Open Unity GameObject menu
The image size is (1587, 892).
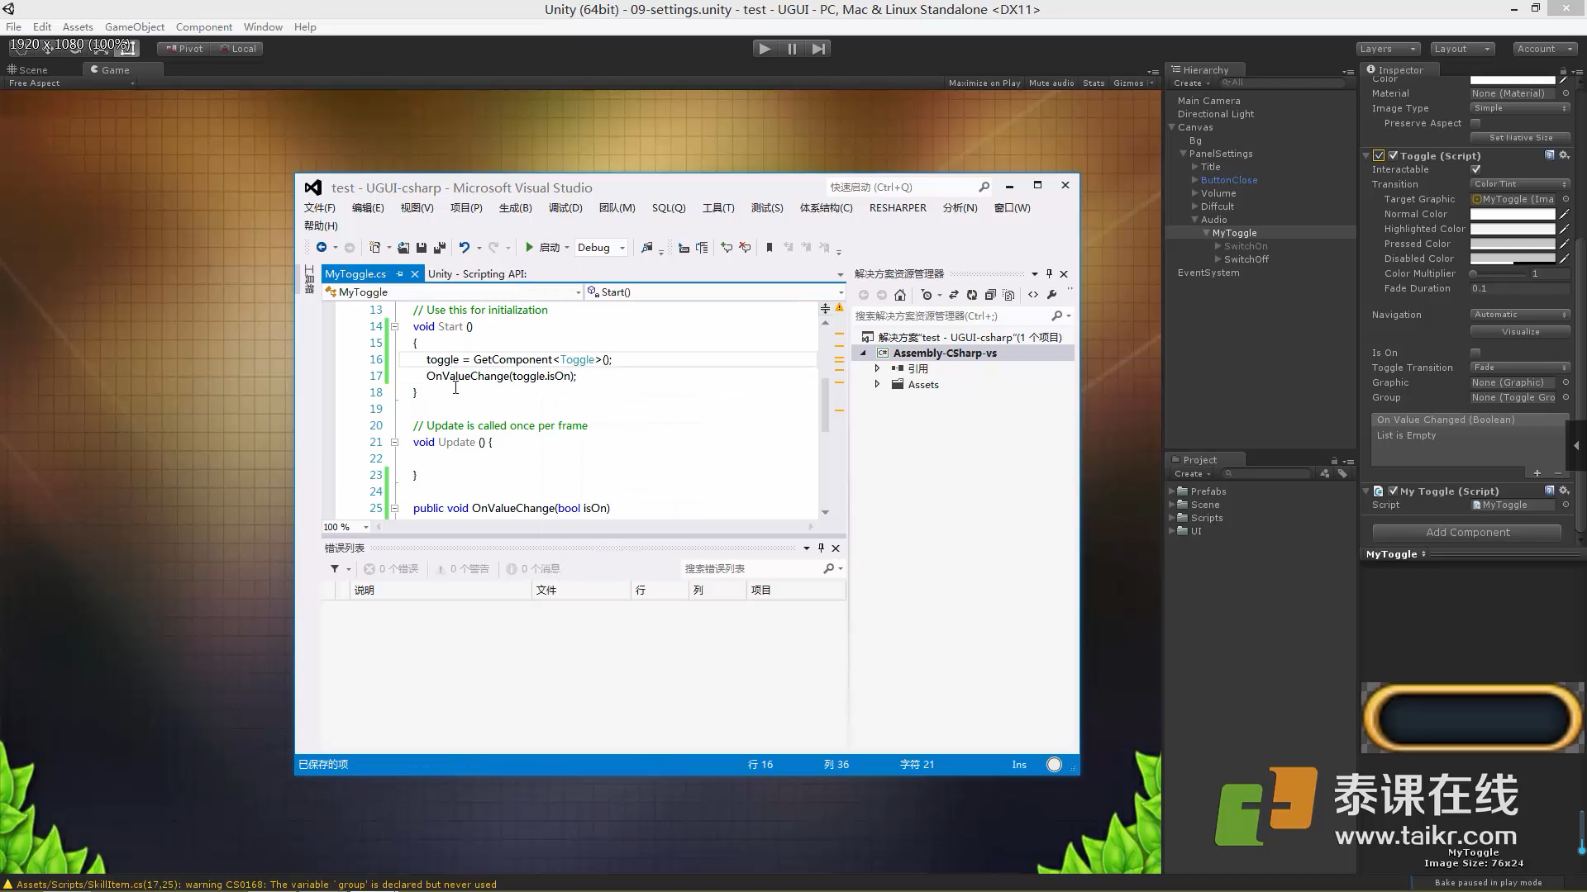(x=134, y=26)
